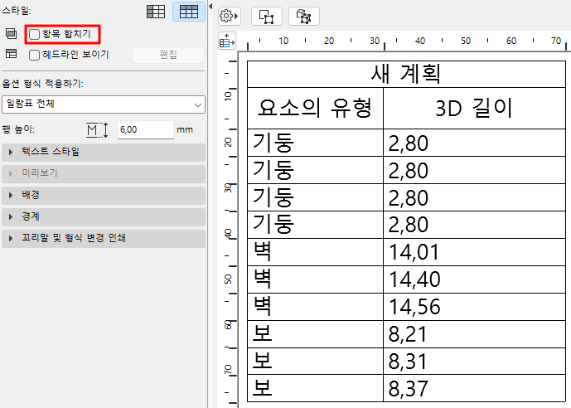
Task: Expand the 배경 section
Action: 104,195
